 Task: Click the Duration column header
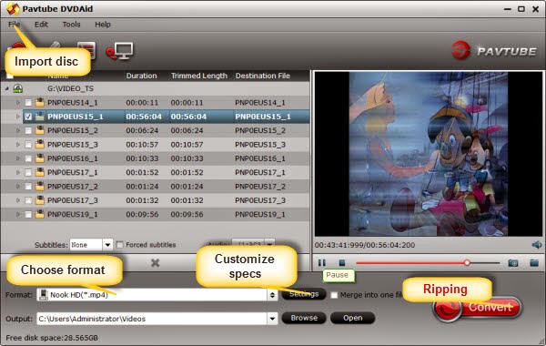tap(141, 76)
